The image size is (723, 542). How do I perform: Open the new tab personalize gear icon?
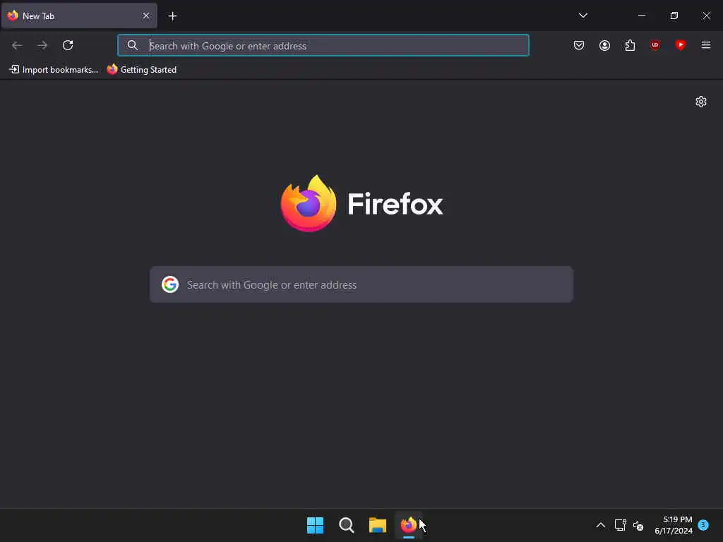(x=701, y=102)
